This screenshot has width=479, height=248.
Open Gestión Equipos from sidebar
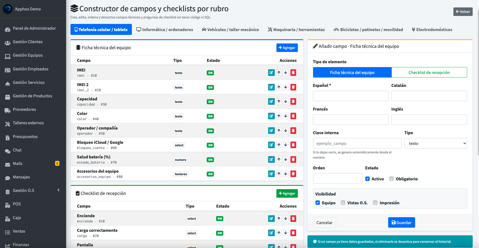(x=33, y=55)
